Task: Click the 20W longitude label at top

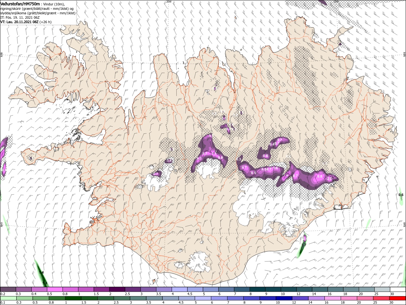Action: pyautogui.click(x=169, y=2)
